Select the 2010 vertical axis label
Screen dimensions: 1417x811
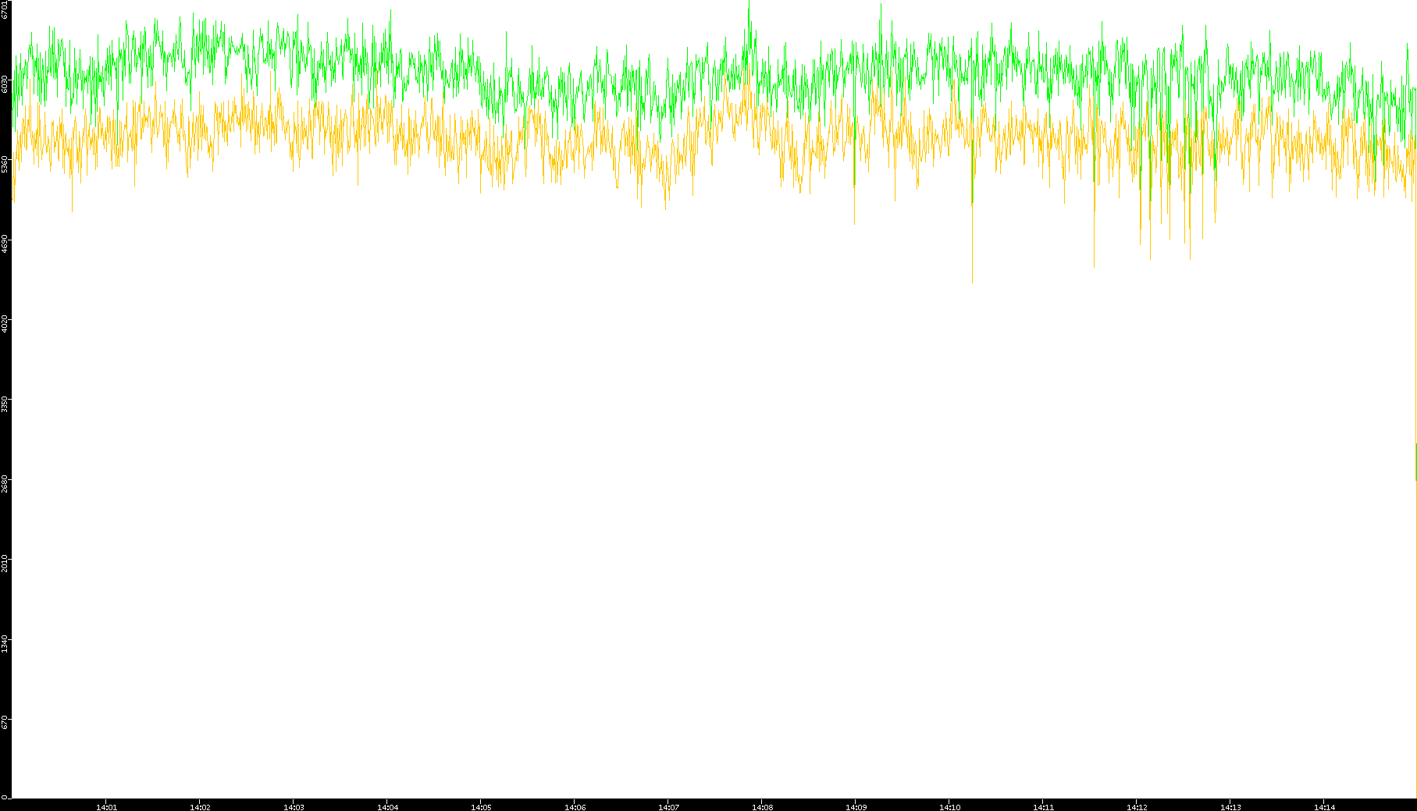pos(5,563)
